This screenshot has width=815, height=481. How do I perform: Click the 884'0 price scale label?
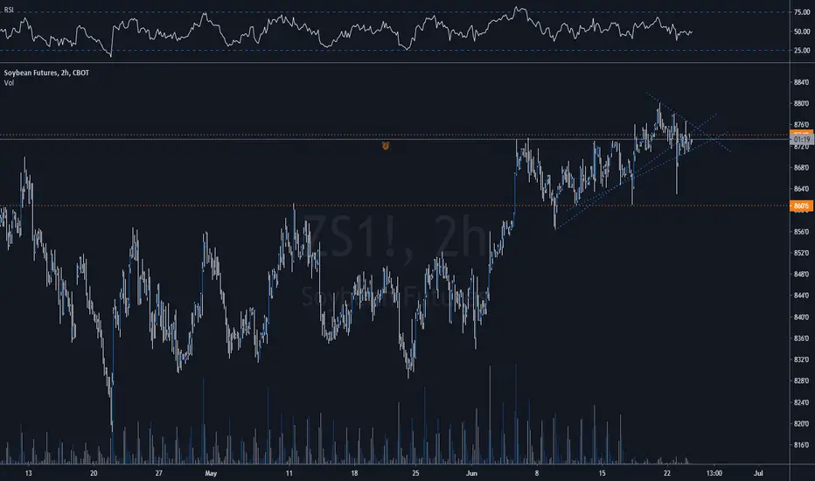[x=802, y=82]
